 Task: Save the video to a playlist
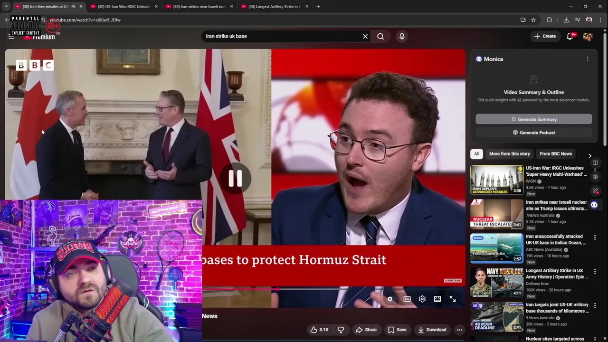coord(397,330)
